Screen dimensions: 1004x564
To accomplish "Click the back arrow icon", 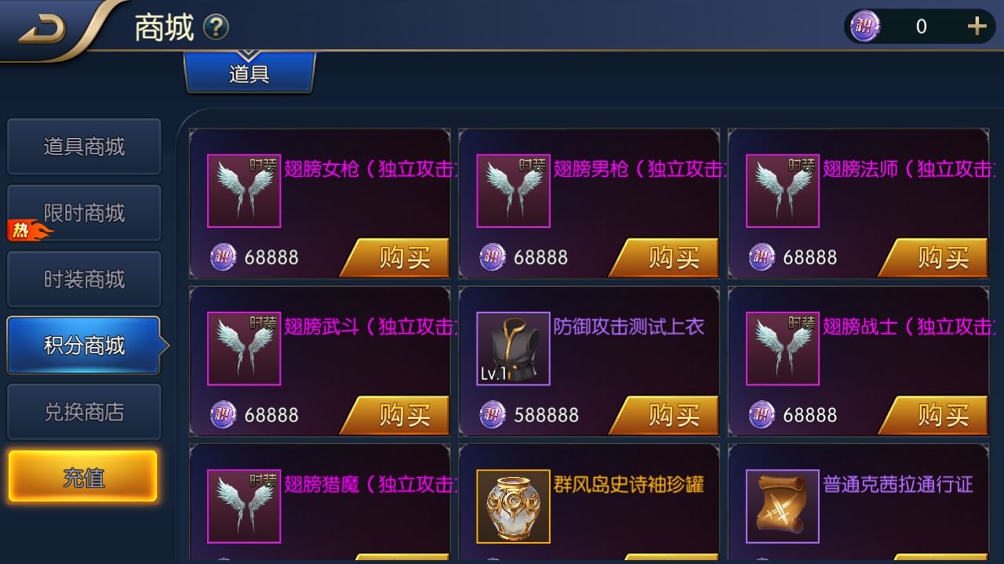I will click(43, 28).
